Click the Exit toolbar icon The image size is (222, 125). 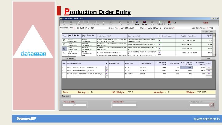[x=169, y=23]
